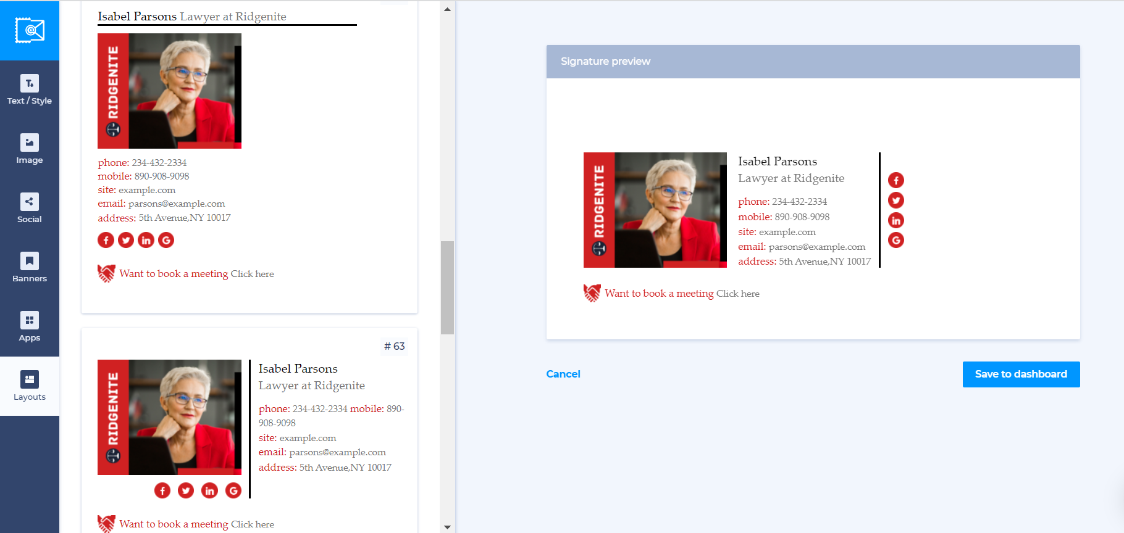Viewport: 1124px width, 533px height.
Task: Click Twitter icon in top layout card
Action: click(126, 240)
